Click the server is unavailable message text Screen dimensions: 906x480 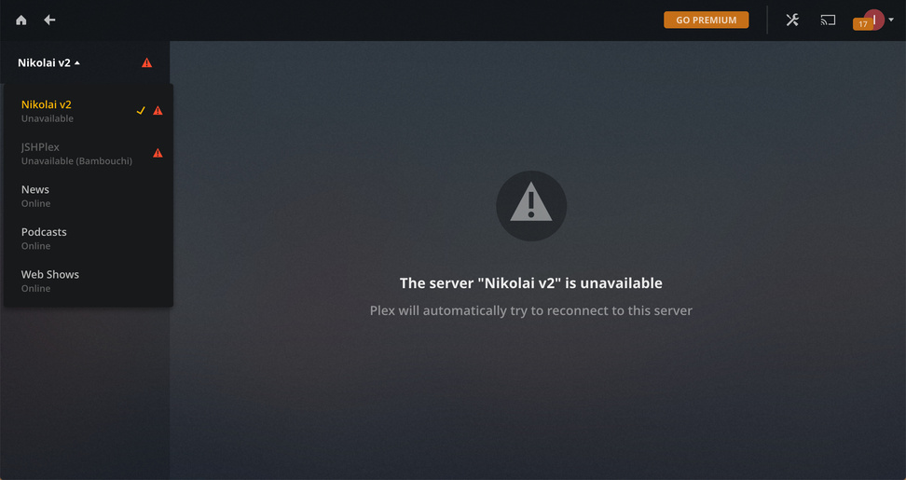(531, 283)
